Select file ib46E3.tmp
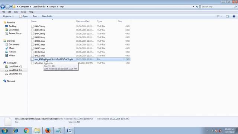This screenshot has width=238, height=134. point(39,48)
